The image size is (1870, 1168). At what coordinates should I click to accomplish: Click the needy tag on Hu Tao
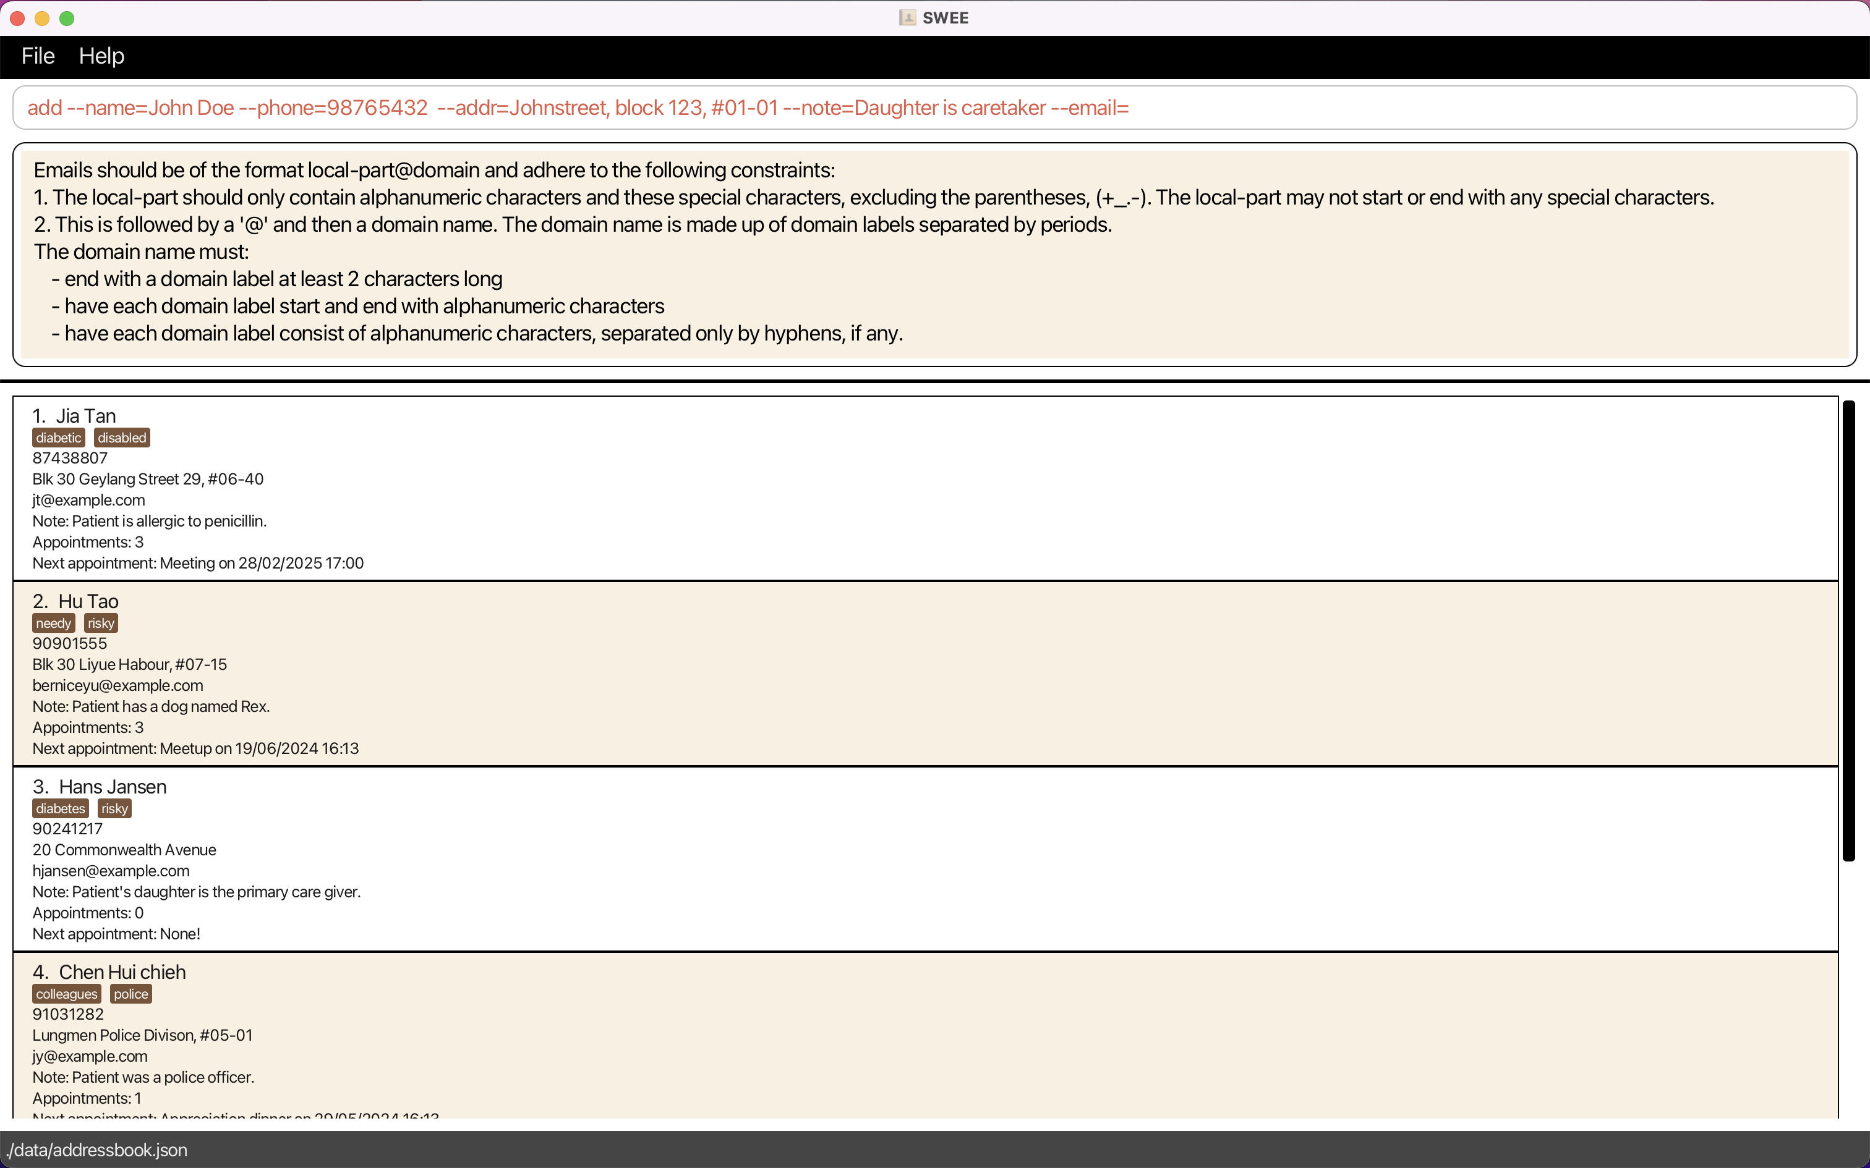tap(53, 624)
